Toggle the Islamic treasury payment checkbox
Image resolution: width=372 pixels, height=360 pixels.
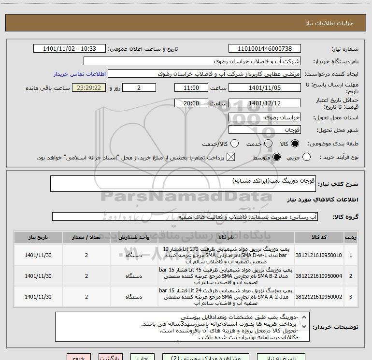tap(230, 157)
